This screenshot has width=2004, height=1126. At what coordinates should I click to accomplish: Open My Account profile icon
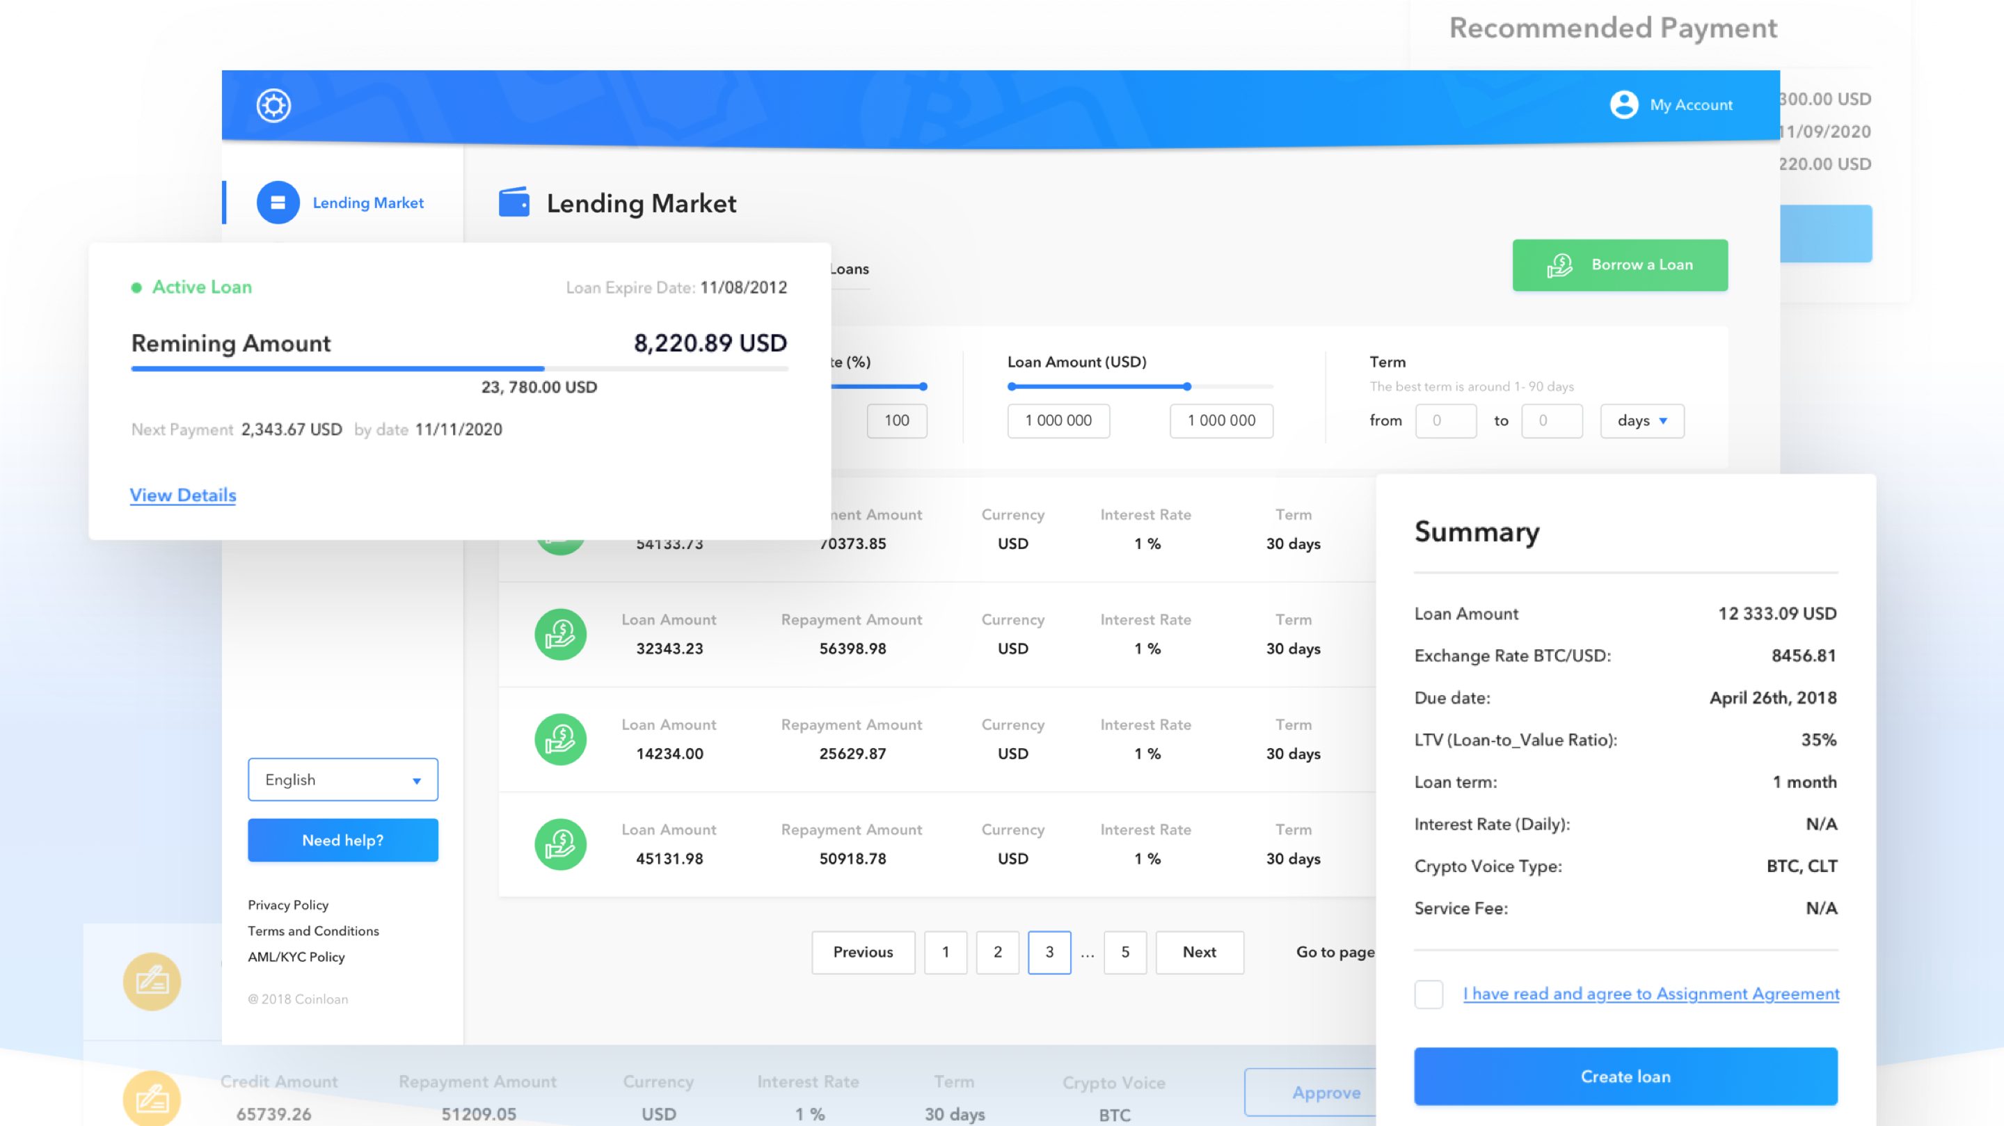[x=1623, y=104]
